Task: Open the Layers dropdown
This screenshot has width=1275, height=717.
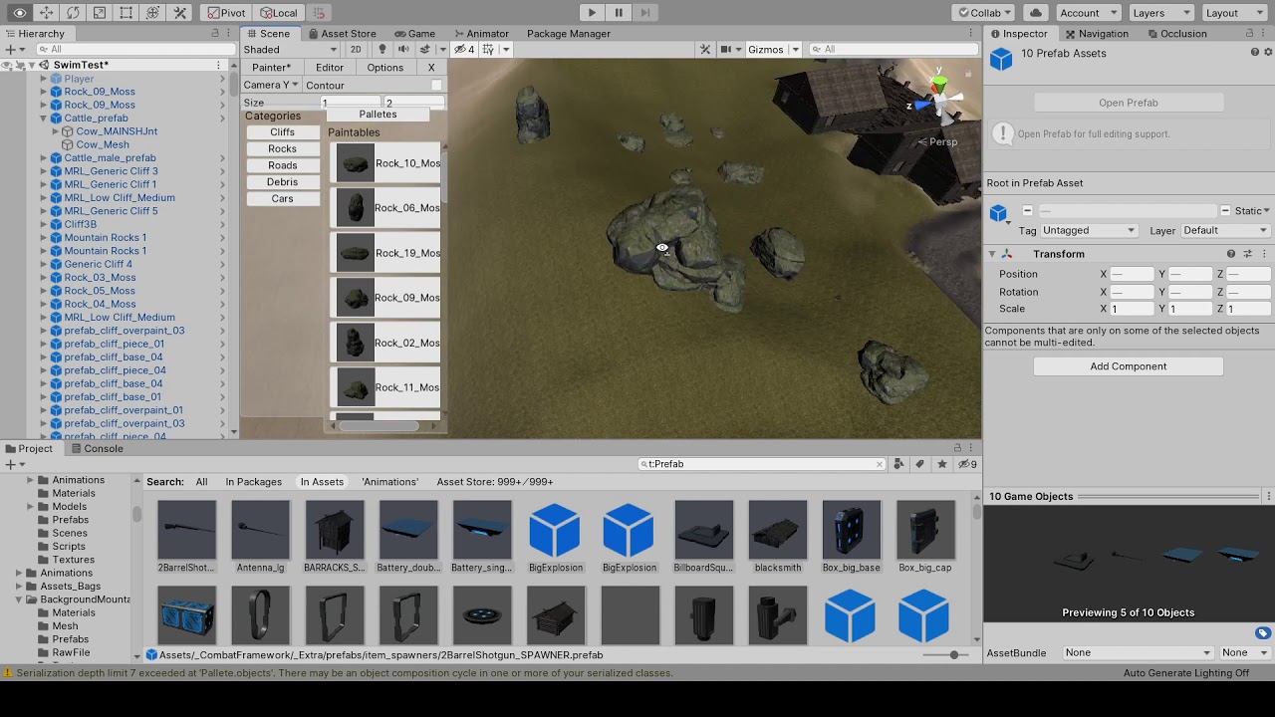Action: [1160, 13]
